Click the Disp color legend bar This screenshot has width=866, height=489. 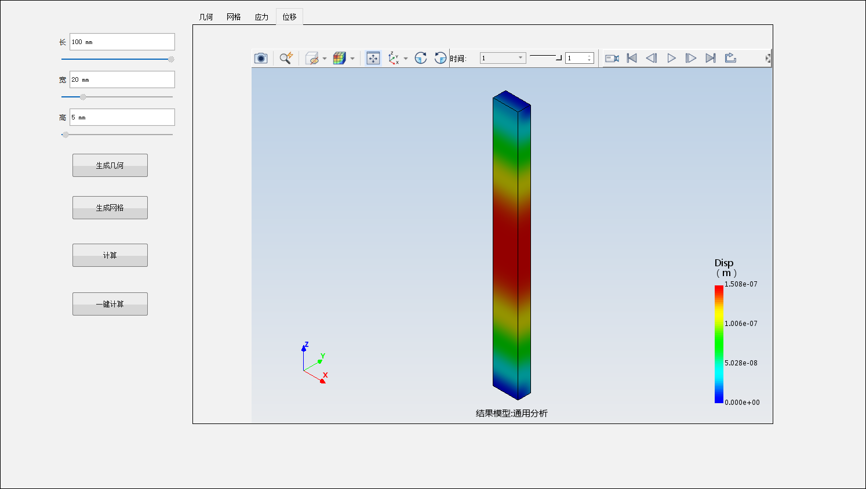[719, 344]
